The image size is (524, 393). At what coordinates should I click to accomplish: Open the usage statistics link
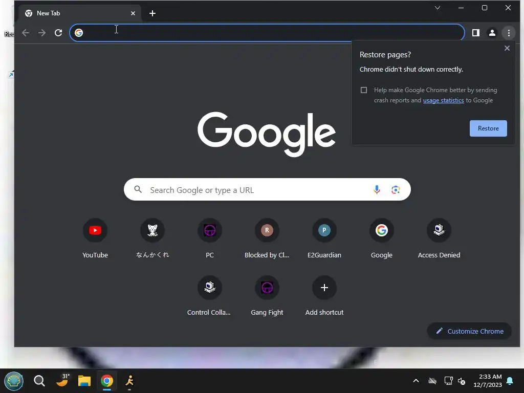coord(444,100)
